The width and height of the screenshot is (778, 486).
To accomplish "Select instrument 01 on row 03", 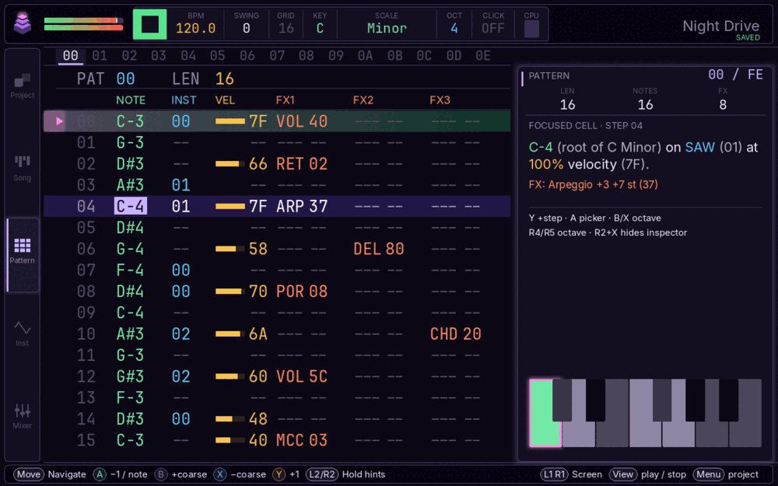I will pos(180,185).
